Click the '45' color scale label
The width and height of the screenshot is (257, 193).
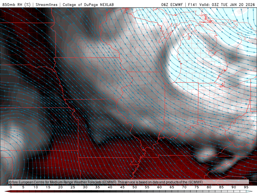122,187
